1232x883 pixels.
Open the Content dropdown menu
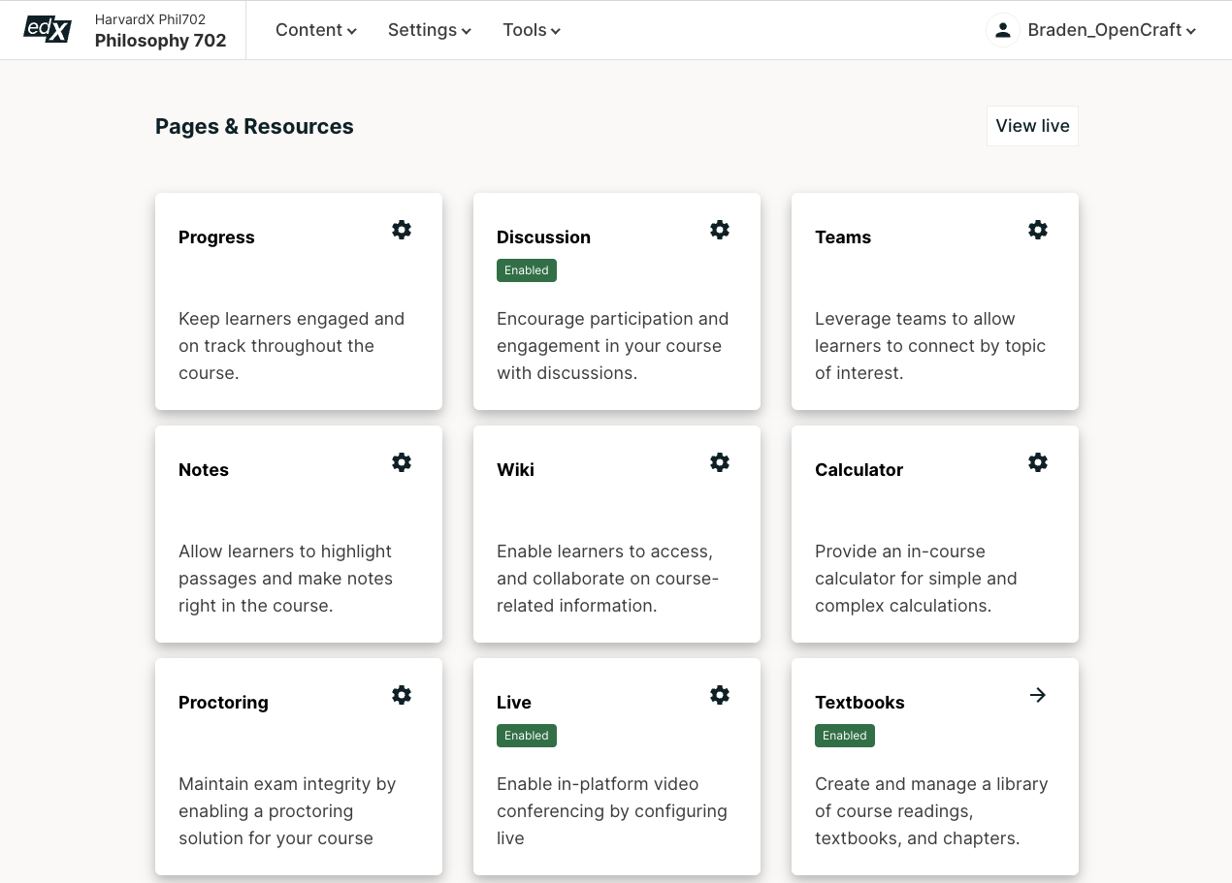[315, 30]
